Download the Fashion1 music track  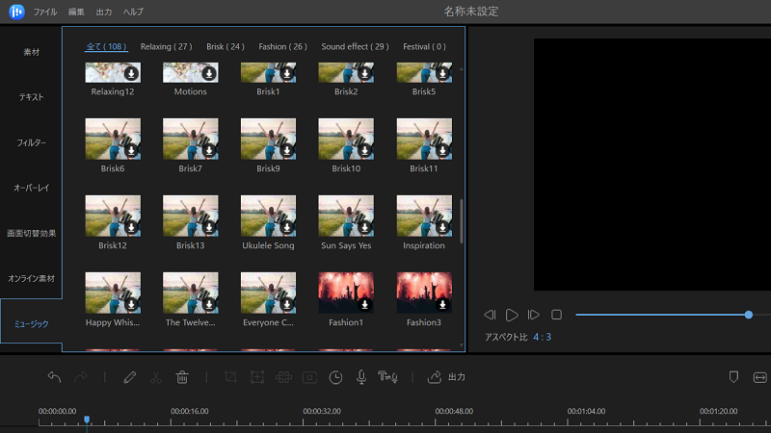[x=364, y=304]
